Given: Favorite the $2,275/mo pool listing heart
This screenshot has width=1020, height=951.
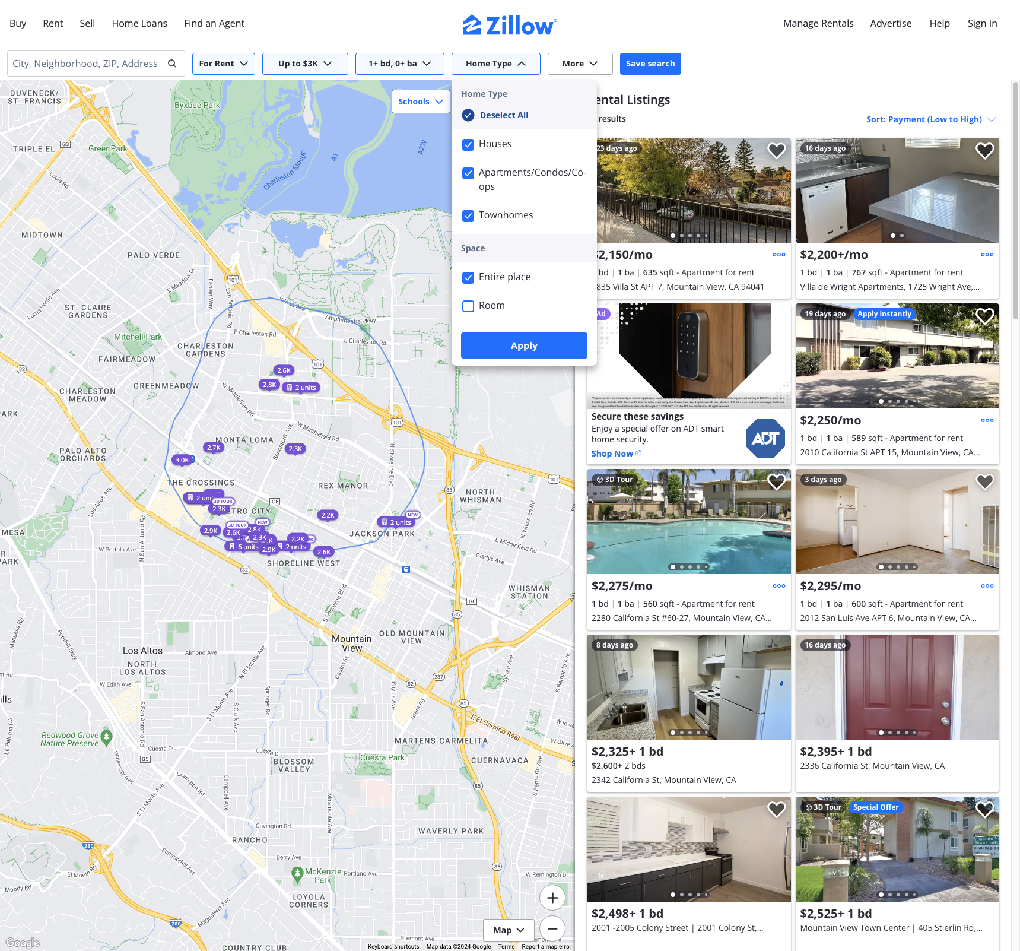Looking at the screenshot, I should click(776, 482).
